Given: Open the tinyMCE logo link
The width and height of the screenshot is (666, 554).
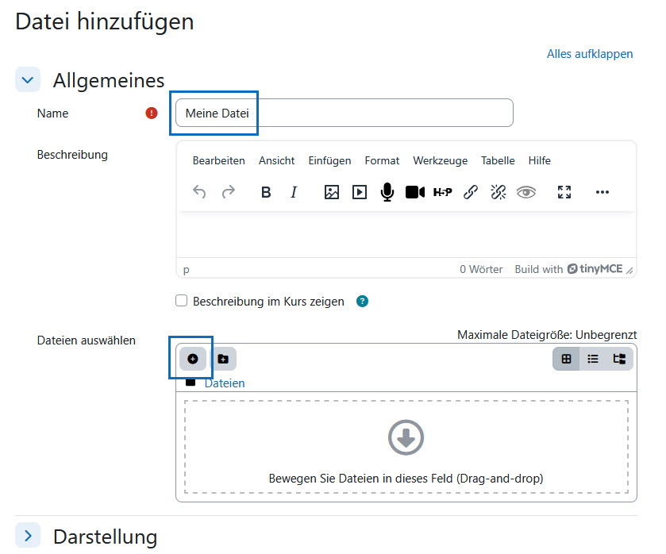Looking at the screenshot, I should [x=595, y=268].
